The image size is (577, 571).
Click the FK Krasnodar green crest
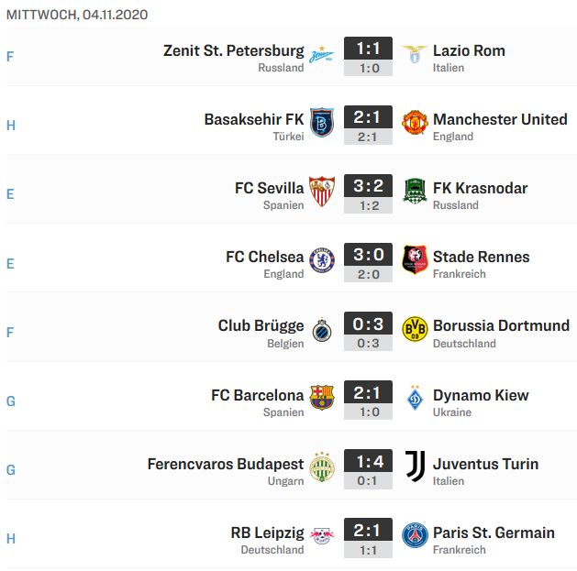(415, 192)
